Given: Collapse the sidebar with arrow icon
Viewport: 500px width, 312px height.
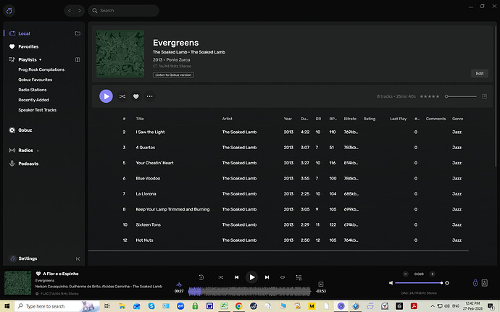Looking at the screenshot, I should click(78, 258).
